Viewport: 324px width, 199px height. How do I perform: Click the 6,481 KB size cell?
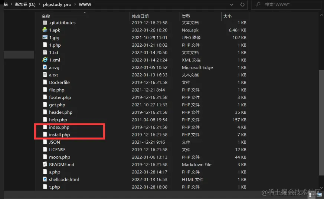238,30
